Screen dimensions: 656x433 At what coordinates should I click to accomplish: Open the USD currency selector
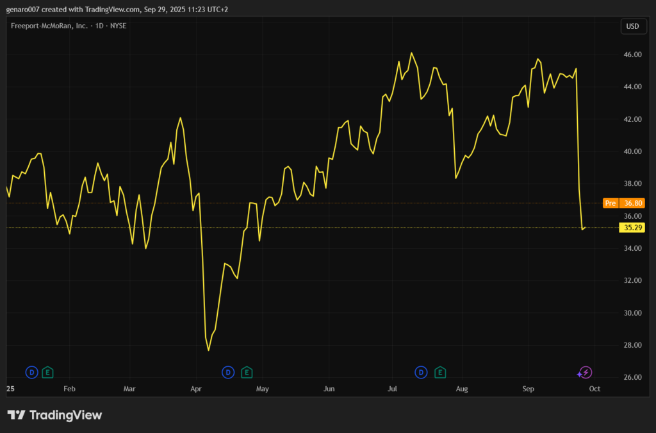[632, 26]
